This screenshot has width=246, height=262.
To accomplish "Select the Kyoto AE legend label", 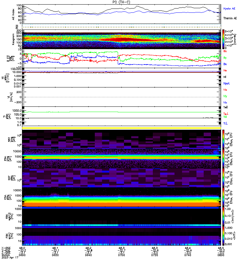I will point(229,9).
